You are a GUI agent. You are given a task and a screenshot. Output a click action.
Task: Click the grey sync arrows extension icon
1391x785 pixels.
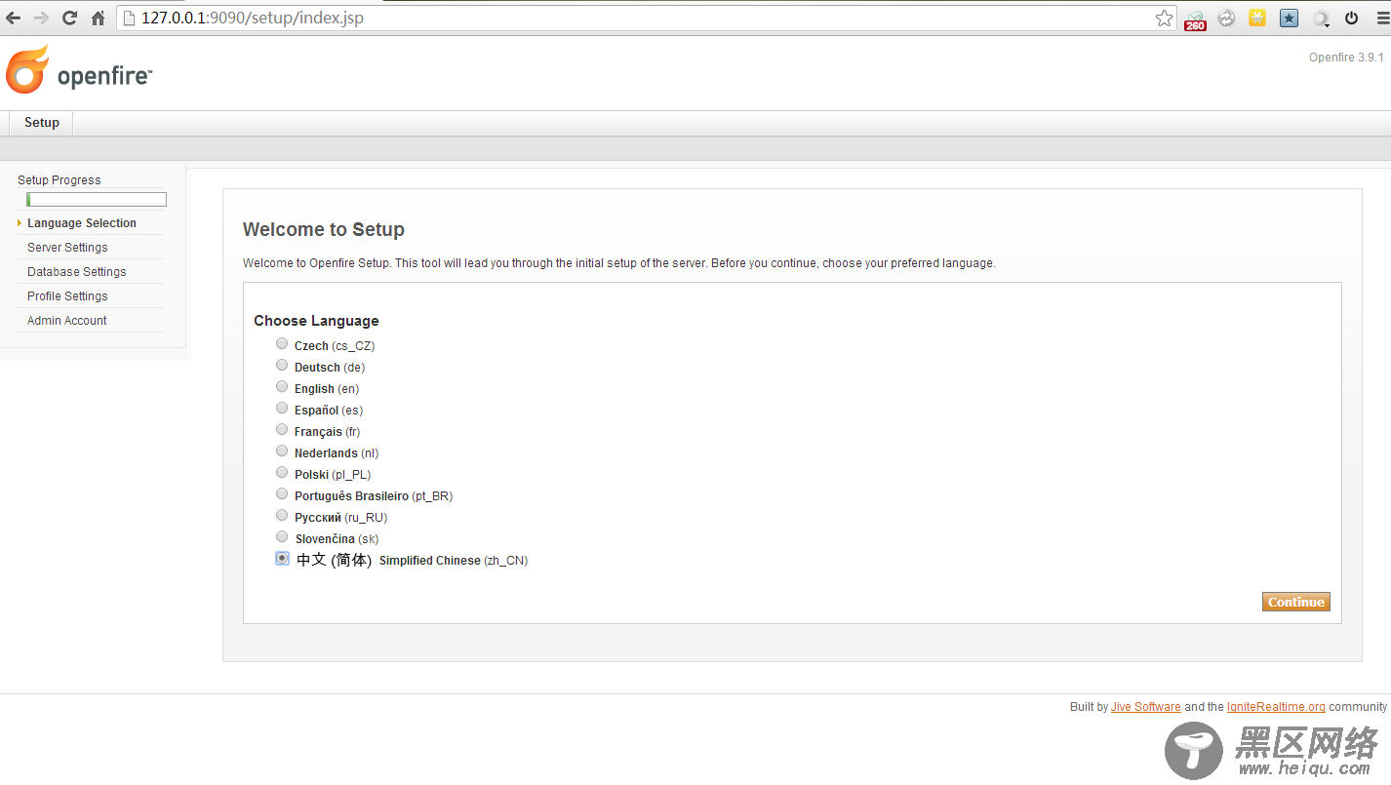1226,18
